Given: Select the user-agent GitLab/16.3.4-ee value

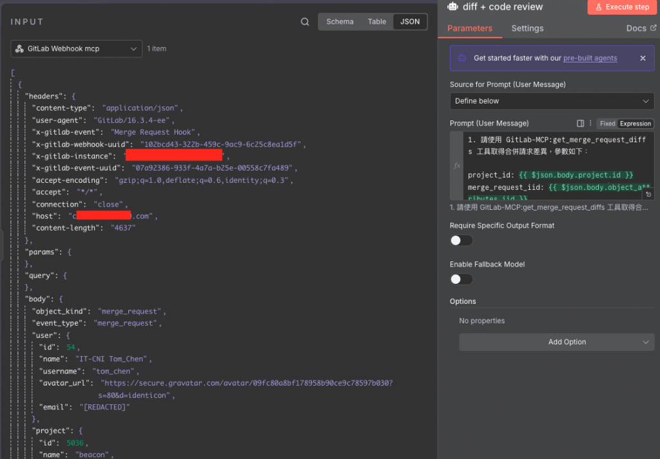Looking at the screenshot, I should (131, 120).
